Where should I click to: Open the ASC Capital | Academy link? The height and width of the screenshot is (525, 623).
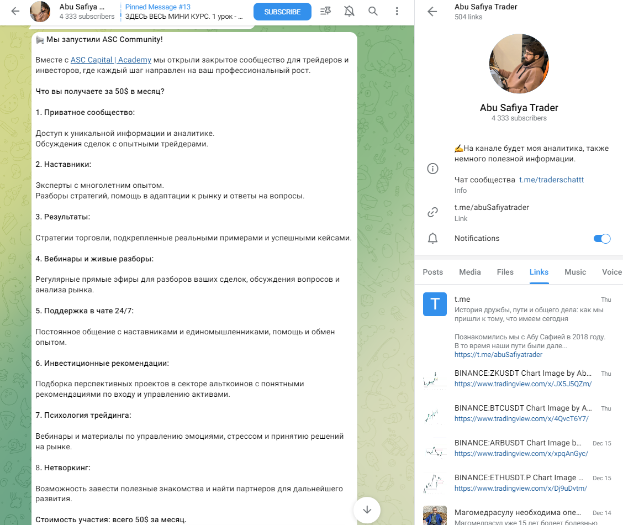(111, 60)
